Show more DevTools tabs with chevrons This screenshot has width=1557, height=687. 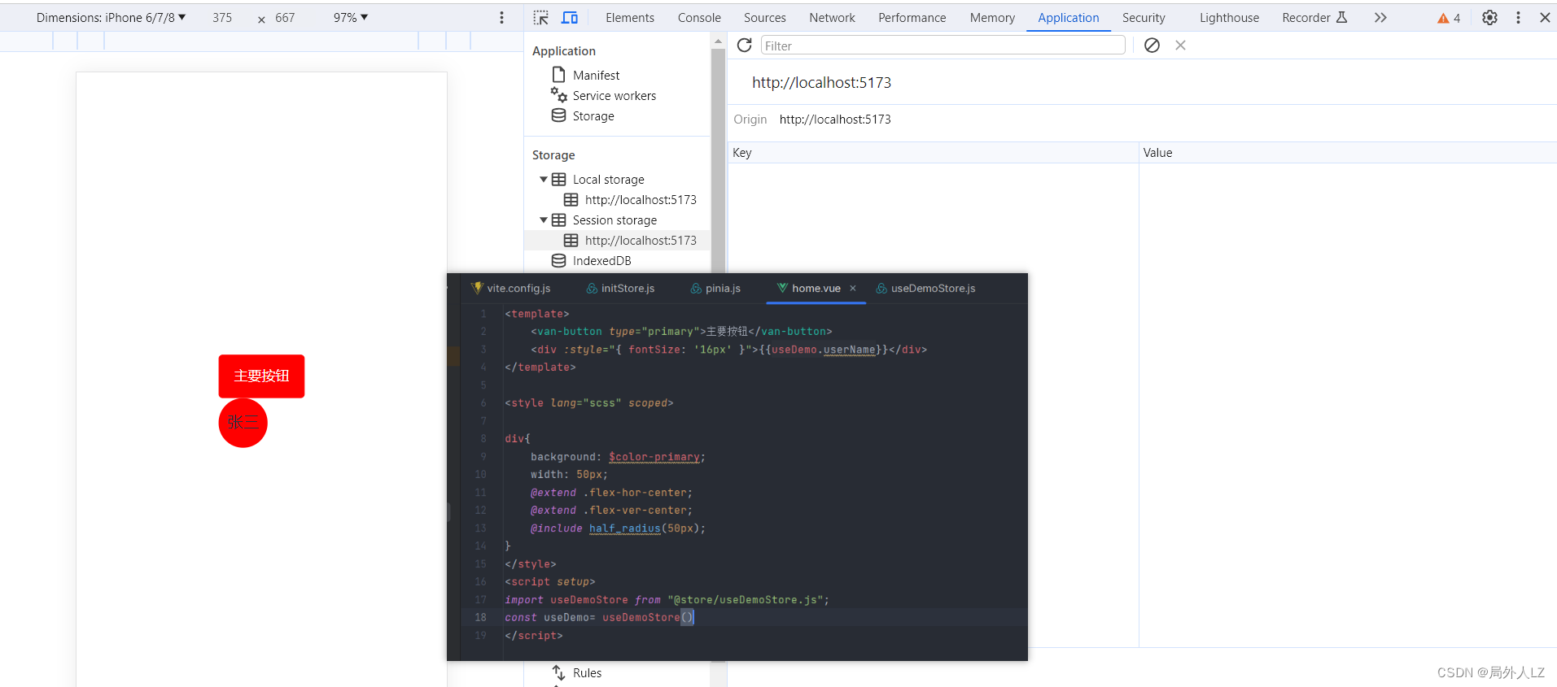(1380, 18)
